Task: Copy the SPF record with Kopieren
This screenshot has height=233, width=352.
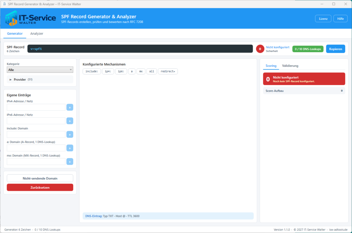Action: tap(335, 49)
